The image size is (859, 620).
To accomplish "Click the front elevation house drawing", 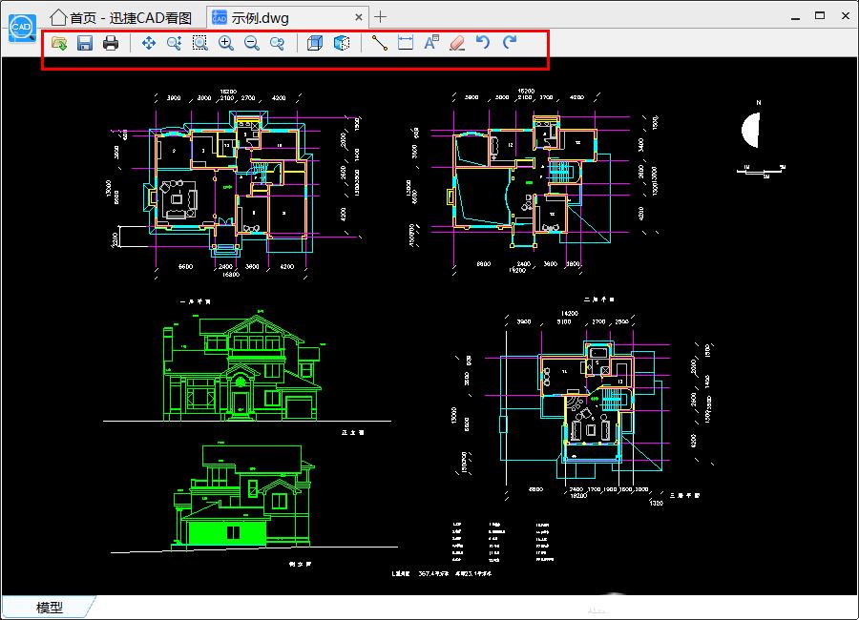I will click(243, 366).
